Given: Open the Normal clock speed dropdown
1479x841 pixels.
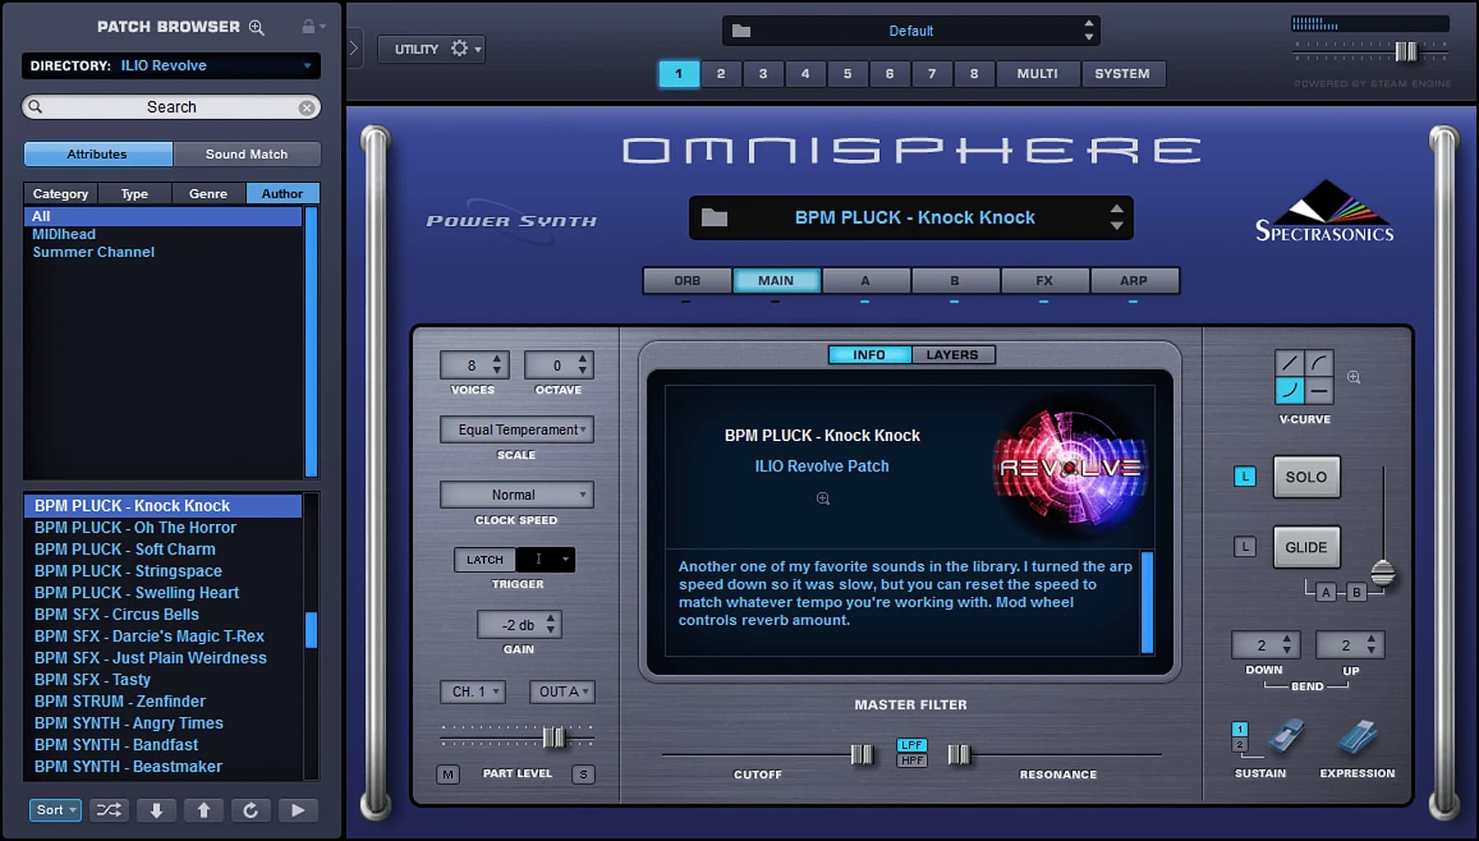Looking at the screenshot, I should (x=516, y=494).
